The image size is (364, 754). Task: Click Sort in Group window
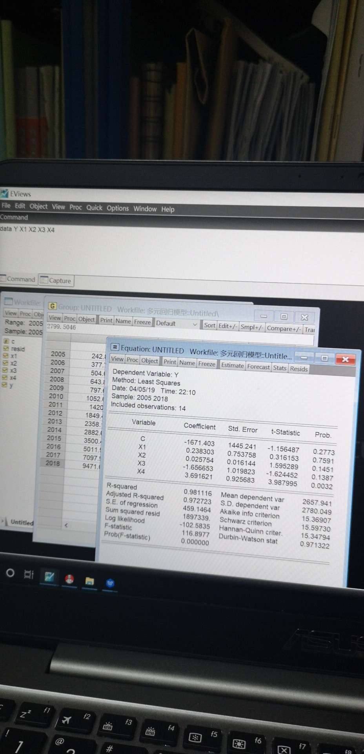coord(209,325)
